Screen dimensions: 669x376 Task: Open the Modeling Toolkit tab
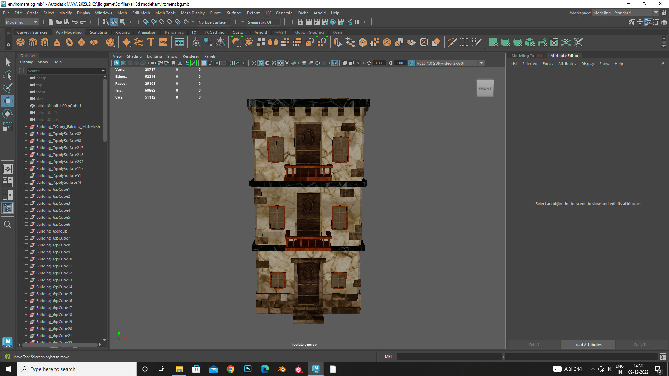click(x=526, y=56)
